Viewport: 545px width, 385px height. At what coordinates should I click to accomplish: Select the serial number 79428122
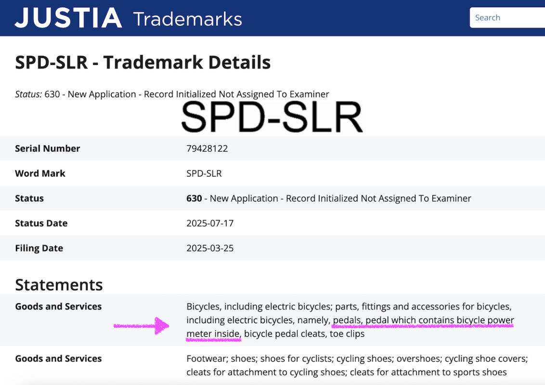pos(207,148)
